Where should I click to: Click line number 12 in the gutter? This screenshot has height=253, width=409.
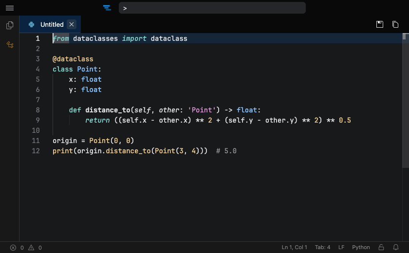pyautogui.click(x=36, y=151)
